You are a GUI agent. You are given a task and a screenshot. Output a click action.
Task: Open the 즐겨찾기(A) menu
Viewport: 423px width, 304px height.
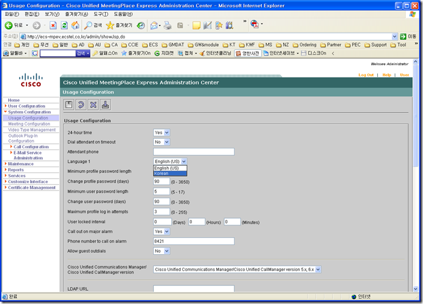click(76, 14)
